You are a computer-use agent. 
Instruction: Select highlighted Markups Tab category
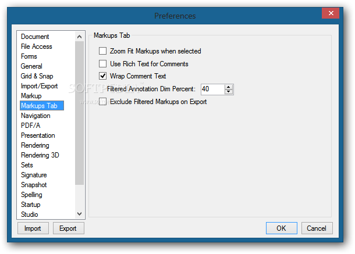click(42, 106)
